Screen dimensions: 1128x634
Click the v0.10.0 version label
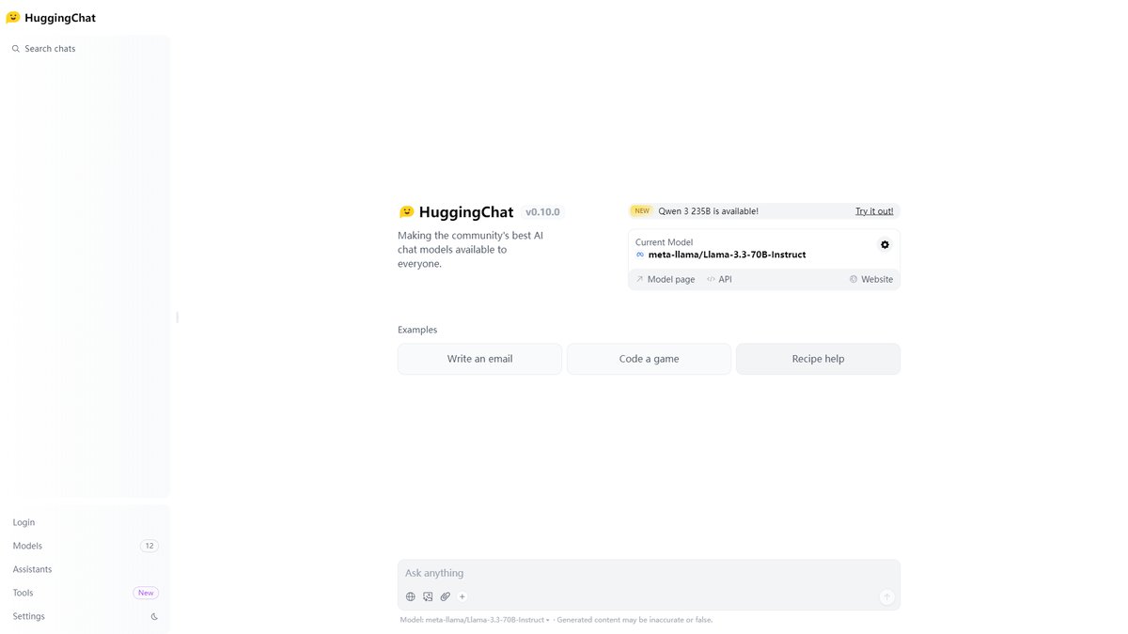coord(542,212)
